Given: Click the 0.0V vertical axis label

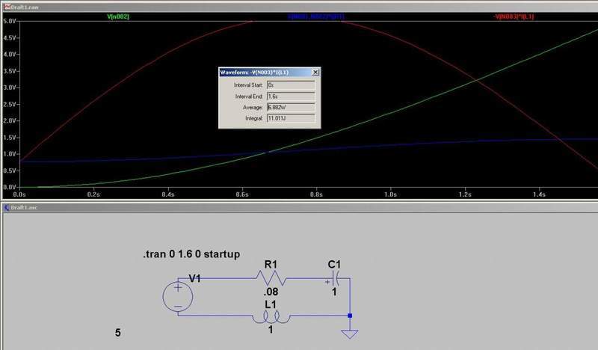Looking at the screenshot, I should (x=10, y=187).
